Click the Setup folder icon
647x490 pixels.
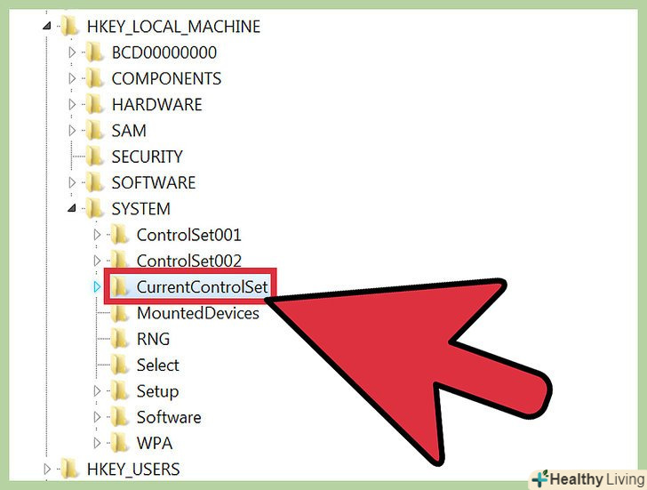point(120,391)
